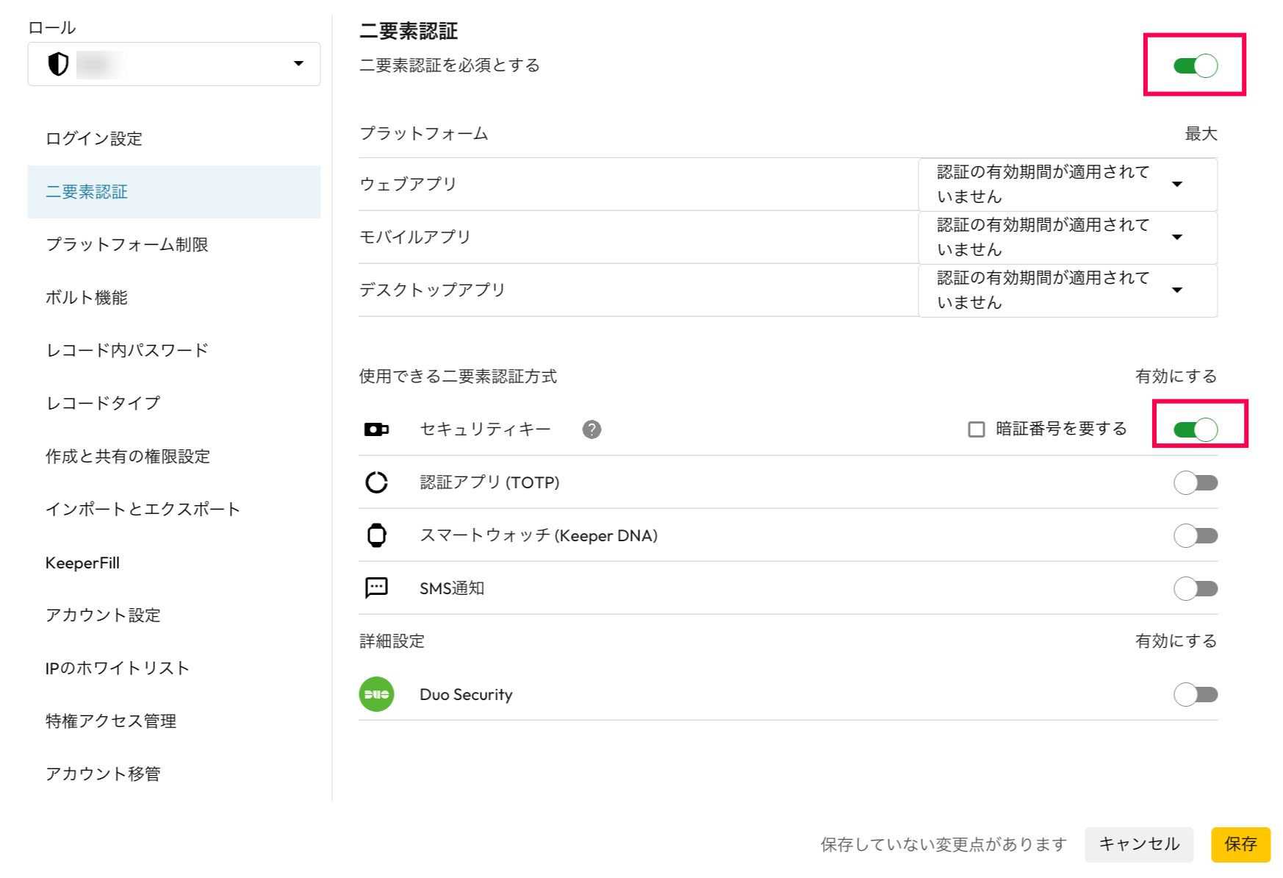1283x878 pixels.
Task: Click the shield icon in role selector
Action: point(58,64)
